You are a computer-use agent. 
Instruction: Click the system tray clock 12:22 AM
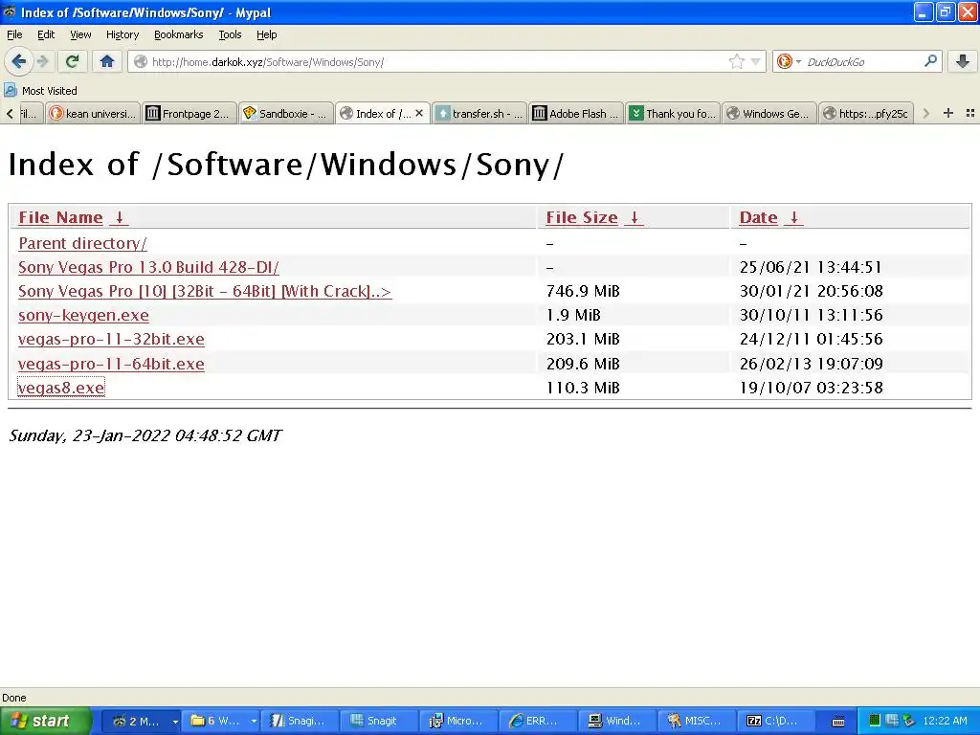pos(945,722)
